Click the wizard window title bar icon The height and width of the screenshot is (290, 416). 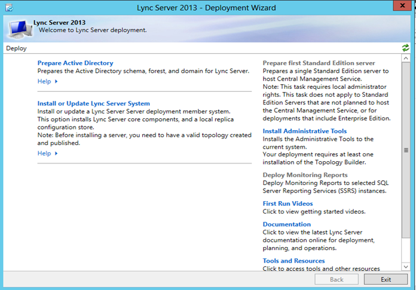tap(9, 7)
